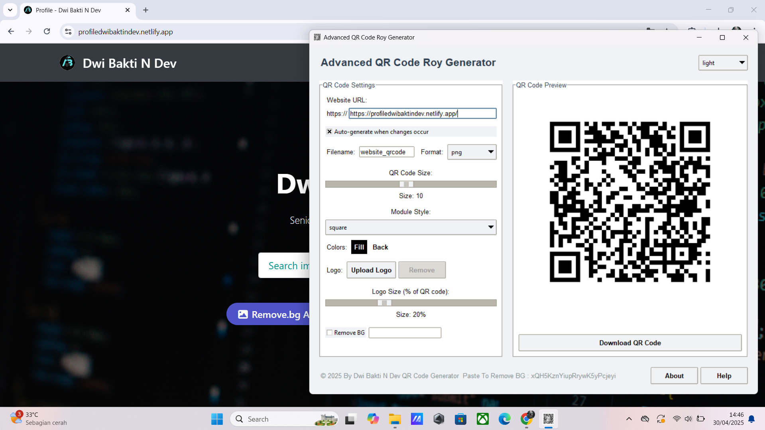Enable the Remove BG checkbox

click(x=329, y=333)
